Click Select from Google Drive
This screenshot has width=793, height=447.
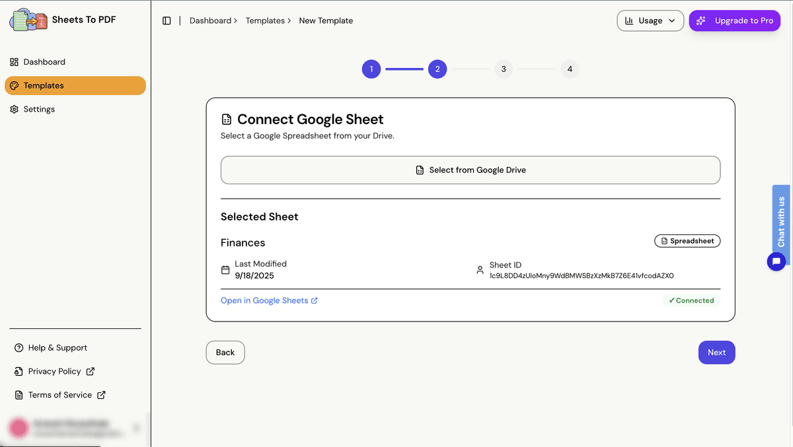pyautogui.click(x=471, y=170)
